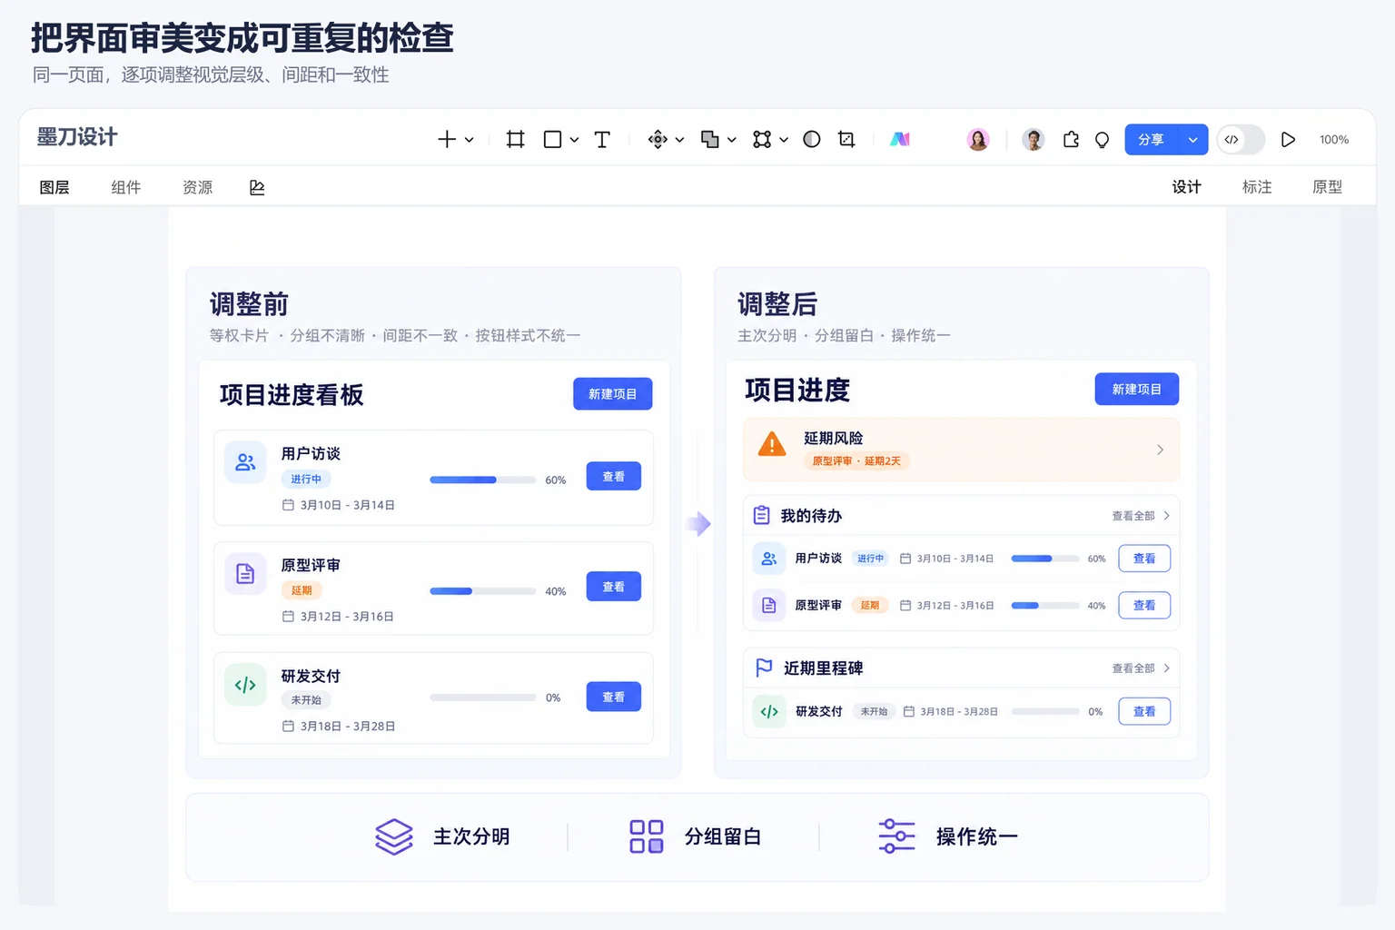
Task: Open the colorful AI assistant icon
Action: pos(900,139)
